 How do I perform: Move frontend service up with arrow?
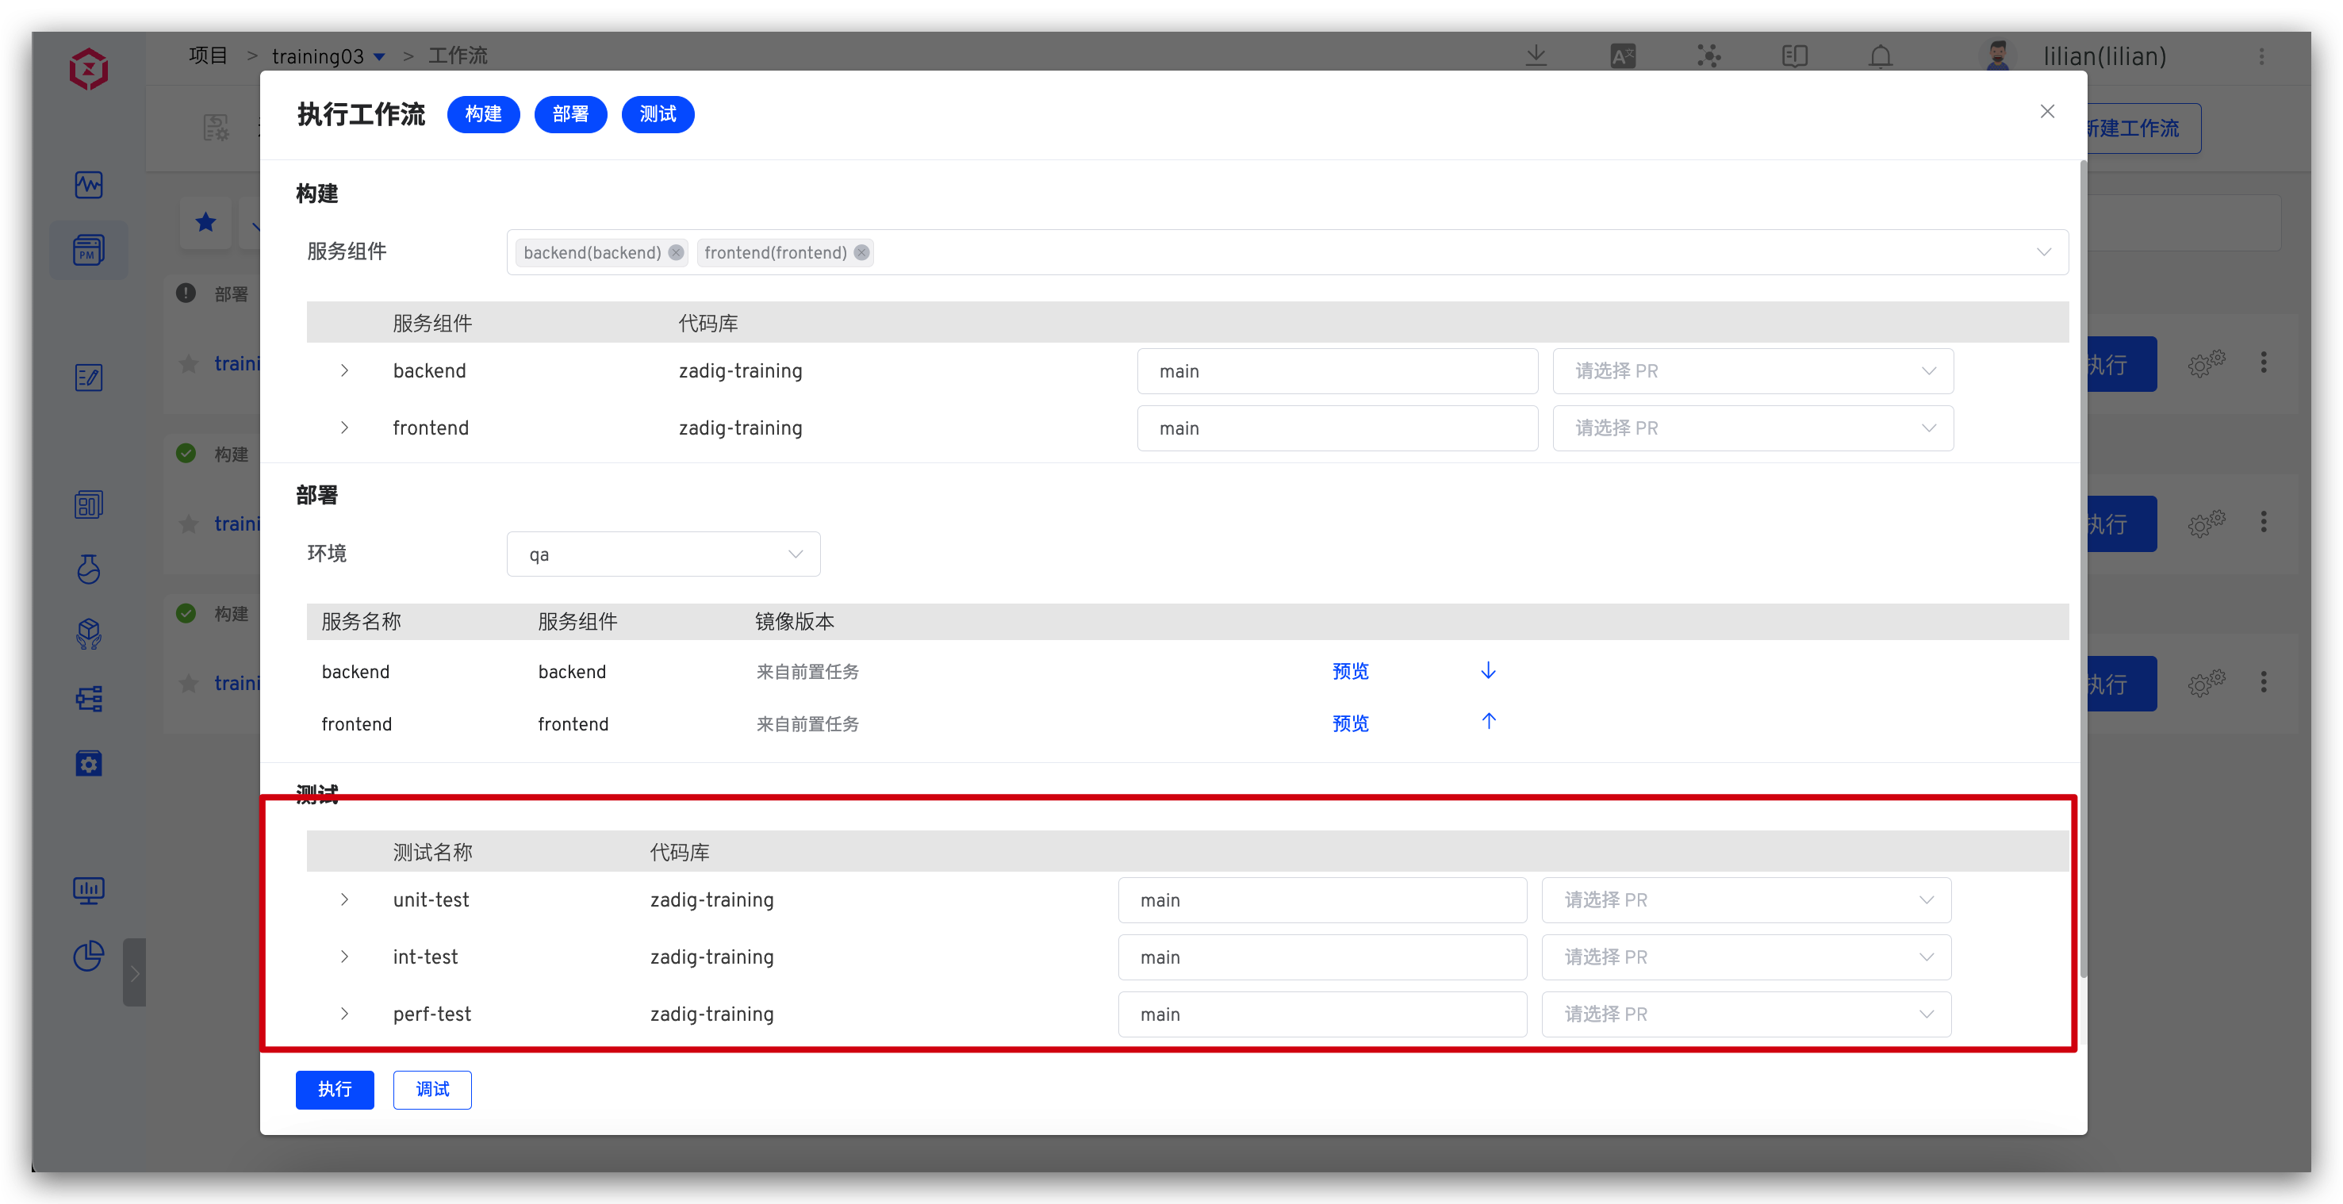[1488, 721]
